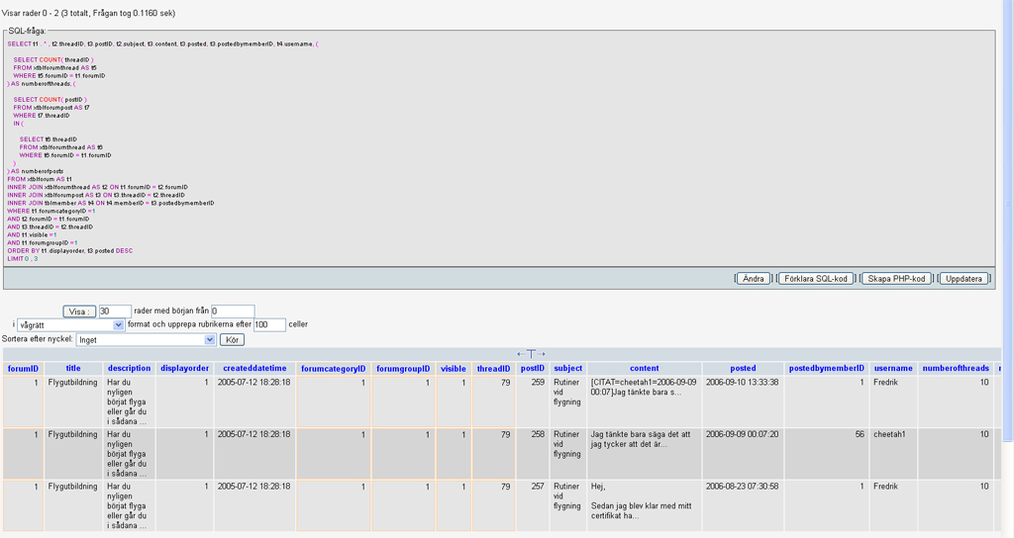
Task: Select the postID cell 258
Action: [532, 454]
